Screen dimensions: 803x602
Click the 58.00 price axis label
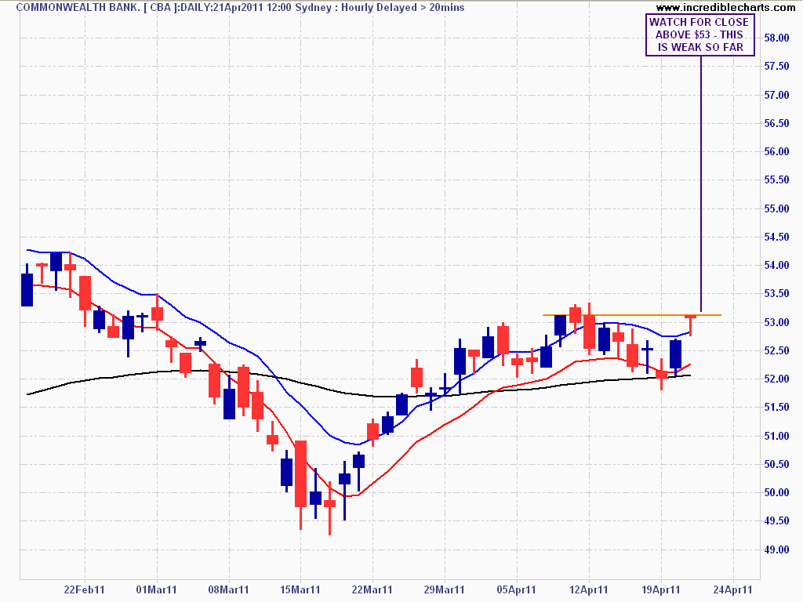click(776, 38)
